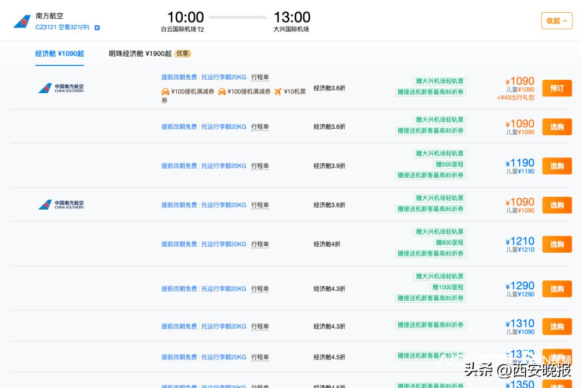Switch to the 明珠经济舱 ¥1900起 tab
This screenshot has width=582, height=388.
[x=140, y=53]
